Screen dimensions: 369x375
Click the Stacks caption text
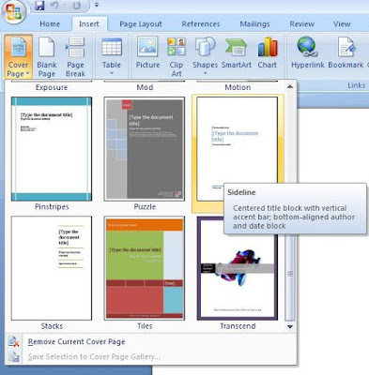pos(52,326)
